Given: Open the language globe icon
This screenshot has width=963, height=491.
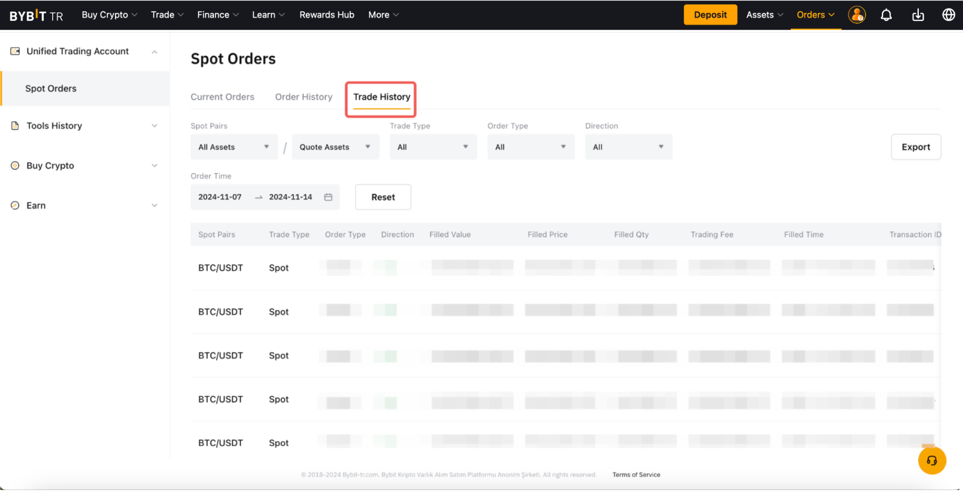Looking at the screenshot, I should point(948,15).
